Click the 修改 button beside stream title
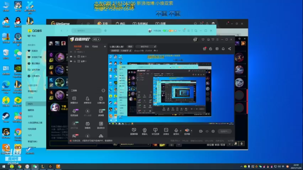The height and width of the screenshot is (170, 303). (x=130, y=46)
